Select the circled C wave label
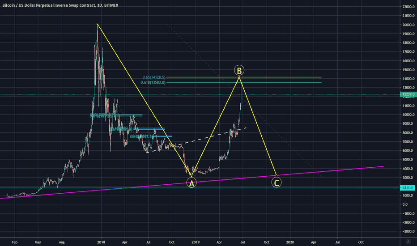 point(277,182)
